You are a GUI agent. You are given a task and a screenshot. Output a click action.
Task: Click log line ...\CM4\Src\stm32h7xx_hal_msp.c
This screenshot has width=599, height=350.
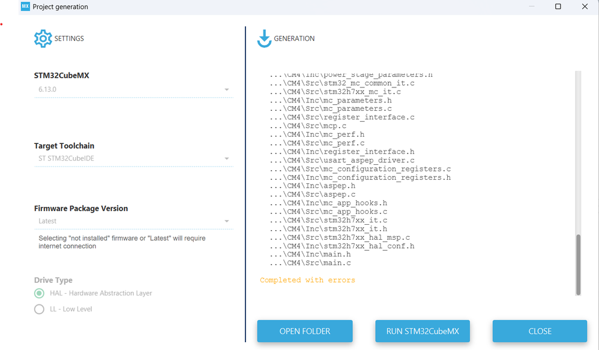(340, 237)
